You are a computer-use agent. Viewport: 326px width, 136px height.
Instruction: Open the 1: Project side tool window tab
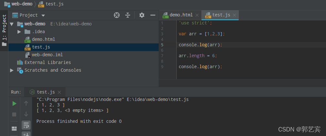click(4, 31)
